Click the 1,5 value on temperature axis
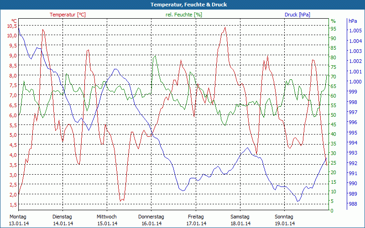Viewport: 365px width, 228px height. (13, 204)
